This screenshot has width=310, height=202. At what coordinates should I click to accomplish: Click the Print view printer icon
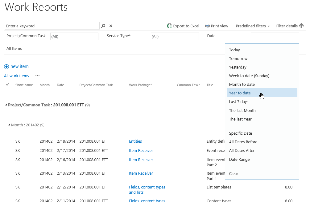point(207,26)
